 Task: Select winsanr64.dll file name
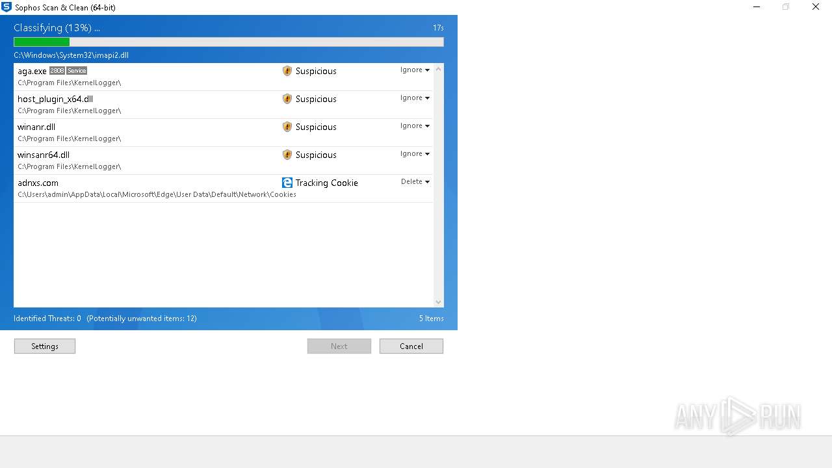pyautogui.click(x=44, y=155)
